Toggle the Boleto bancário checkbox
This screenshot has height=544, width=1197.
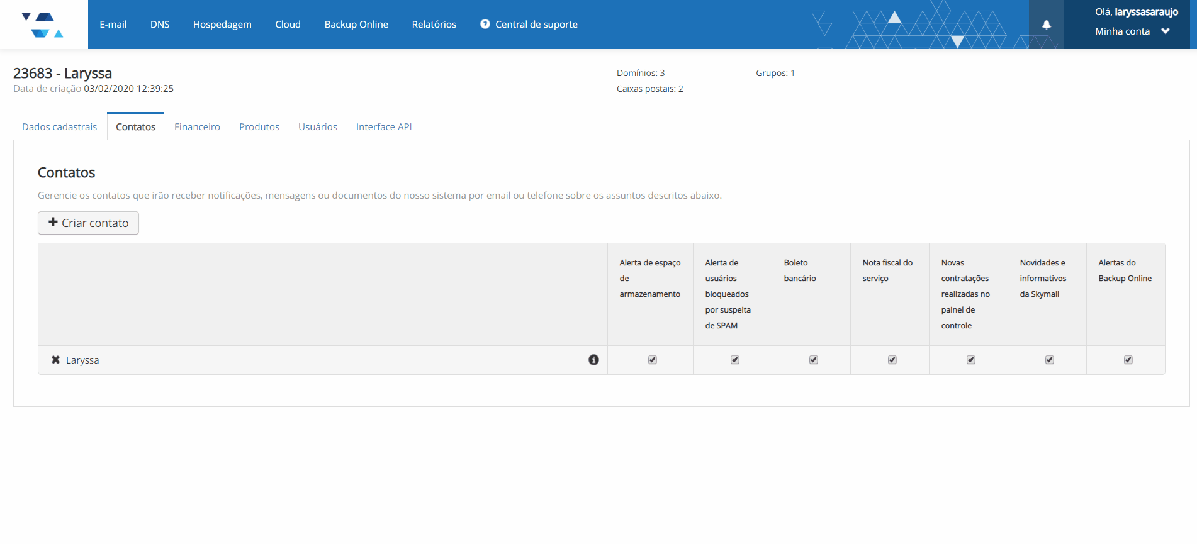[813, 360]
